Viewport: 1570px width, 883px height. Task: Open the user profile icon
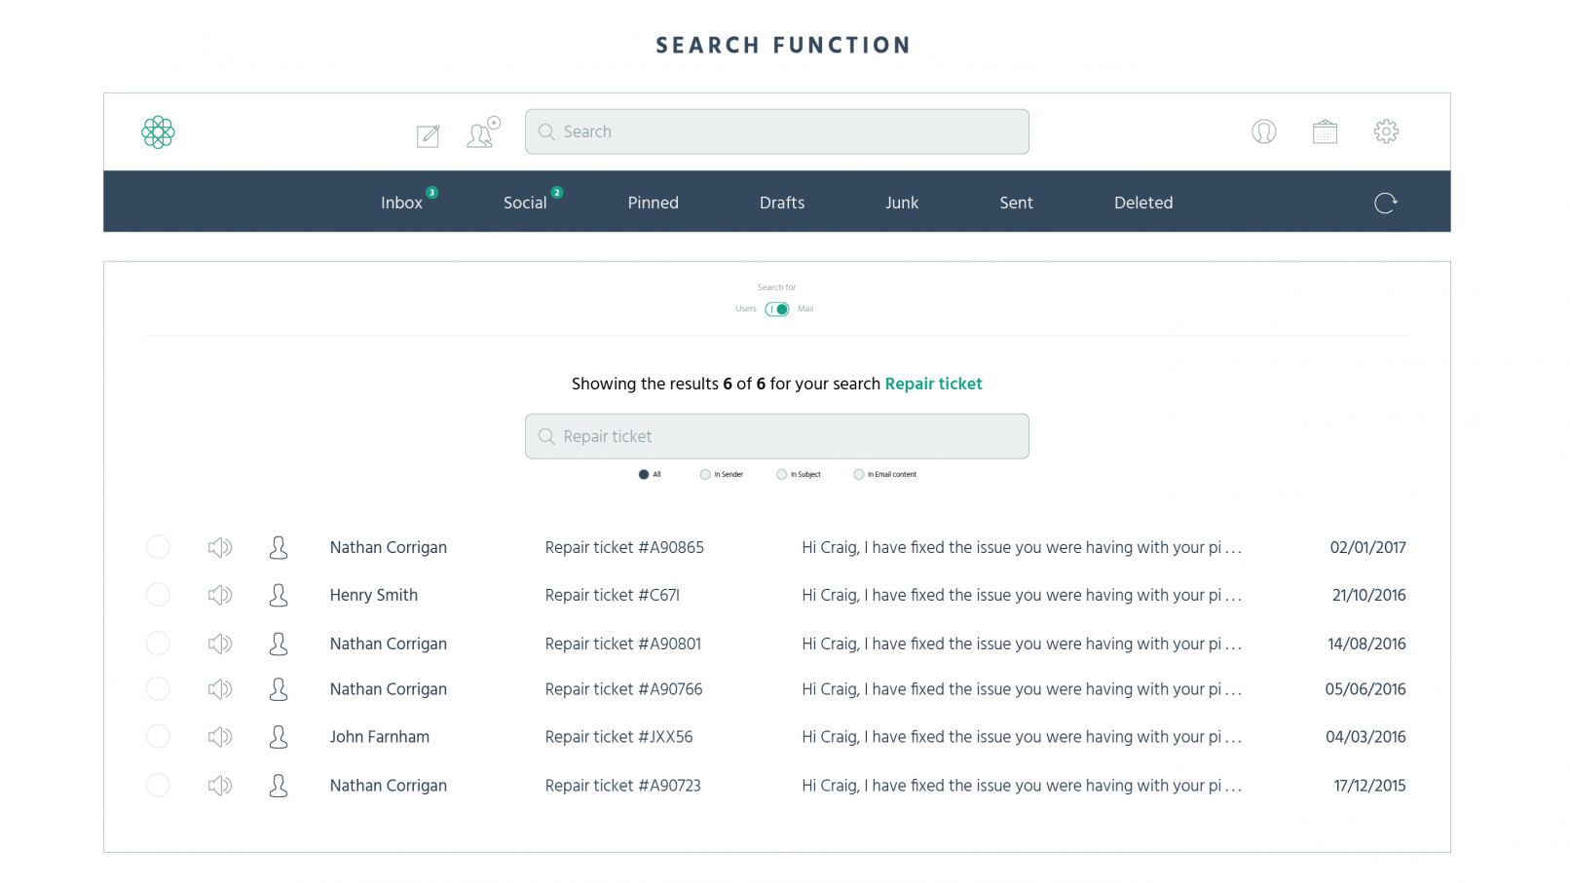tap(1263, 131)
